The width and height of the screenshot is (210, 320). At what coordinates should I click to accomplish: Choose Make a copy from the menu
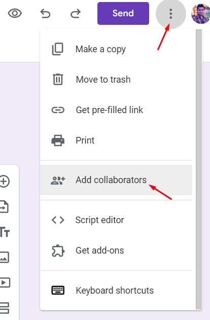116,49
